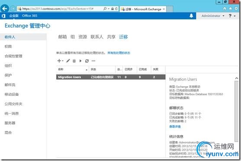Open the browser home icon
The height and width of the screenshot is (161, 241).
pos(225,9)
